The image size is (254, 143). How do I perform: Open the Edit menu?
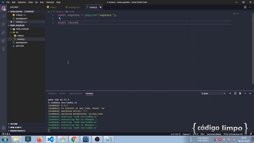pyautogui.click(x=13, y=2)
